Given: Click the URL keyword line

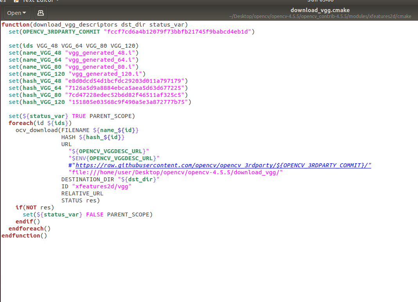Looking at the screenshot, I should 66,144.
